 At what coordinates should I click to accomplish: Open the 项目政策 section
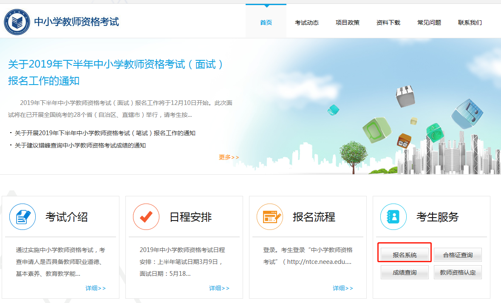point(347,23)
